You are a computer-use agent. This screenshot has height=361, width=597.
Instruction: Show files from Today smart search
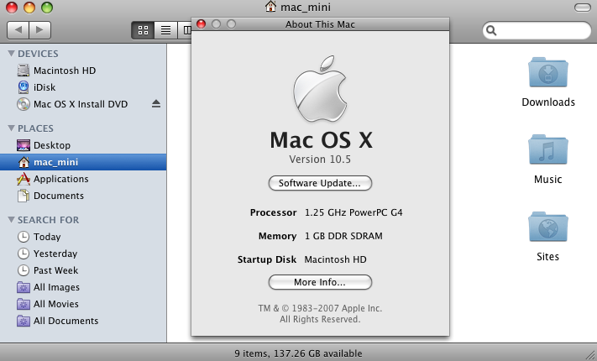(83, 237)
